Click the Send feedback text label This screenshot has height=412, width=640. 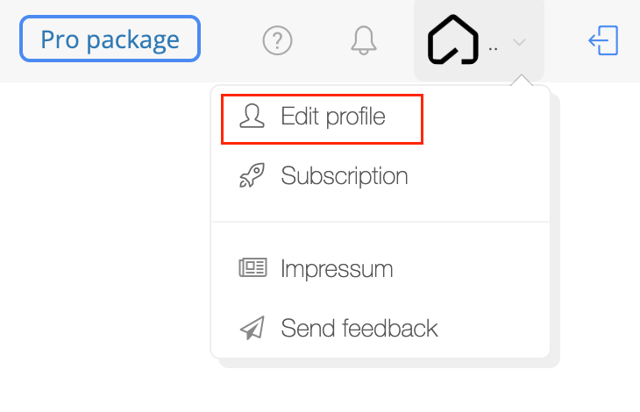(x=359, y=328)
